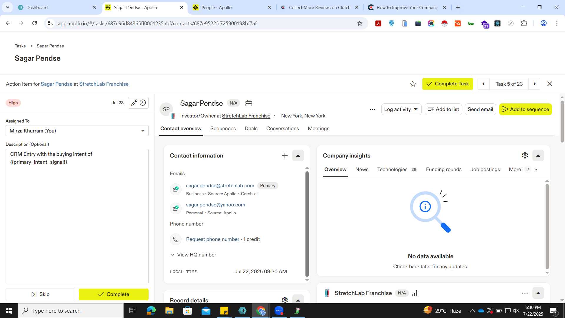Screen dimensions: 565x318
Task: Edit task pencil icon
Action: coord(134,103)
